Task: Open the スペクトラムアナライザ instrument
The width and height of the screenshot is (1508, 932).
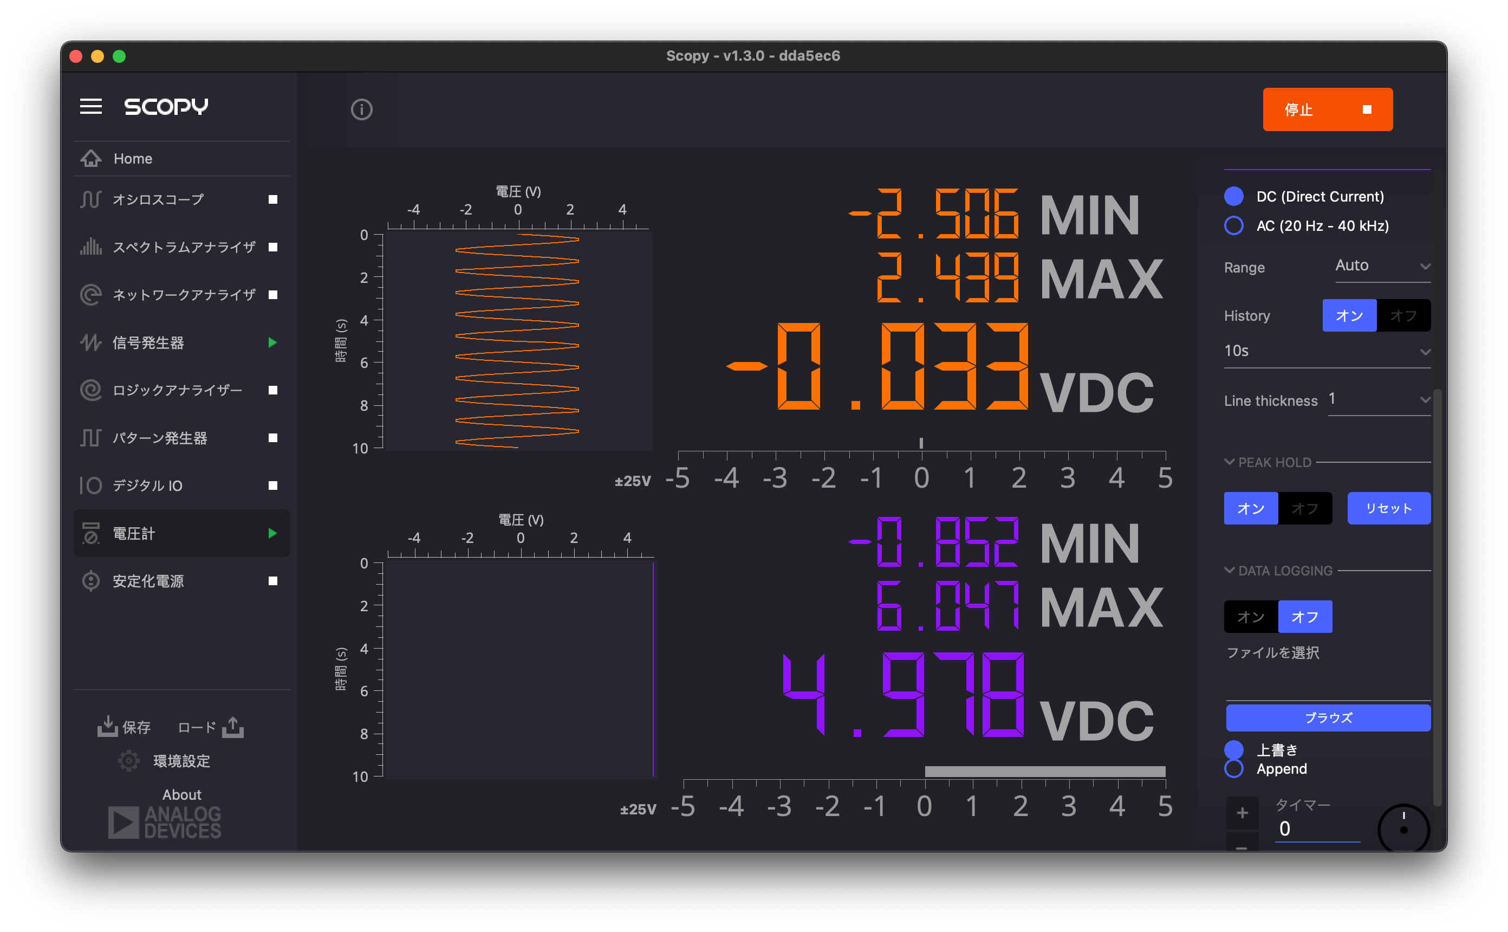Action: click(181, 247)
